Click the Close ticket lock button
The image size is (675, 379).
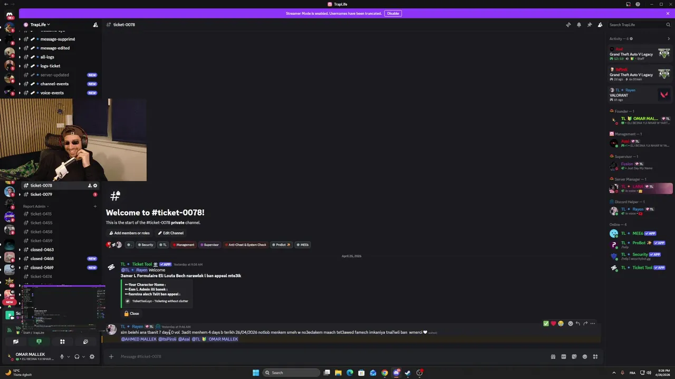[131, 314]
